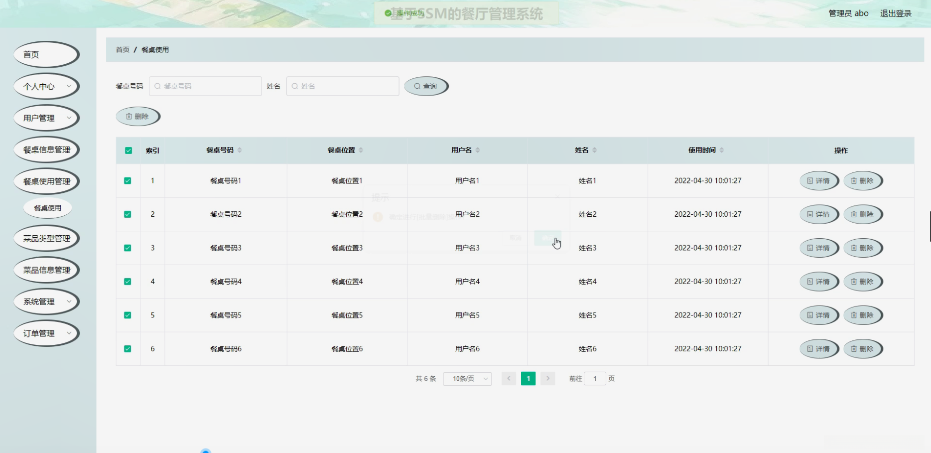The height and width of the screenshot is (453, 931).
Task: Go to the next page arrow
Action: click(x=548, y=379)
